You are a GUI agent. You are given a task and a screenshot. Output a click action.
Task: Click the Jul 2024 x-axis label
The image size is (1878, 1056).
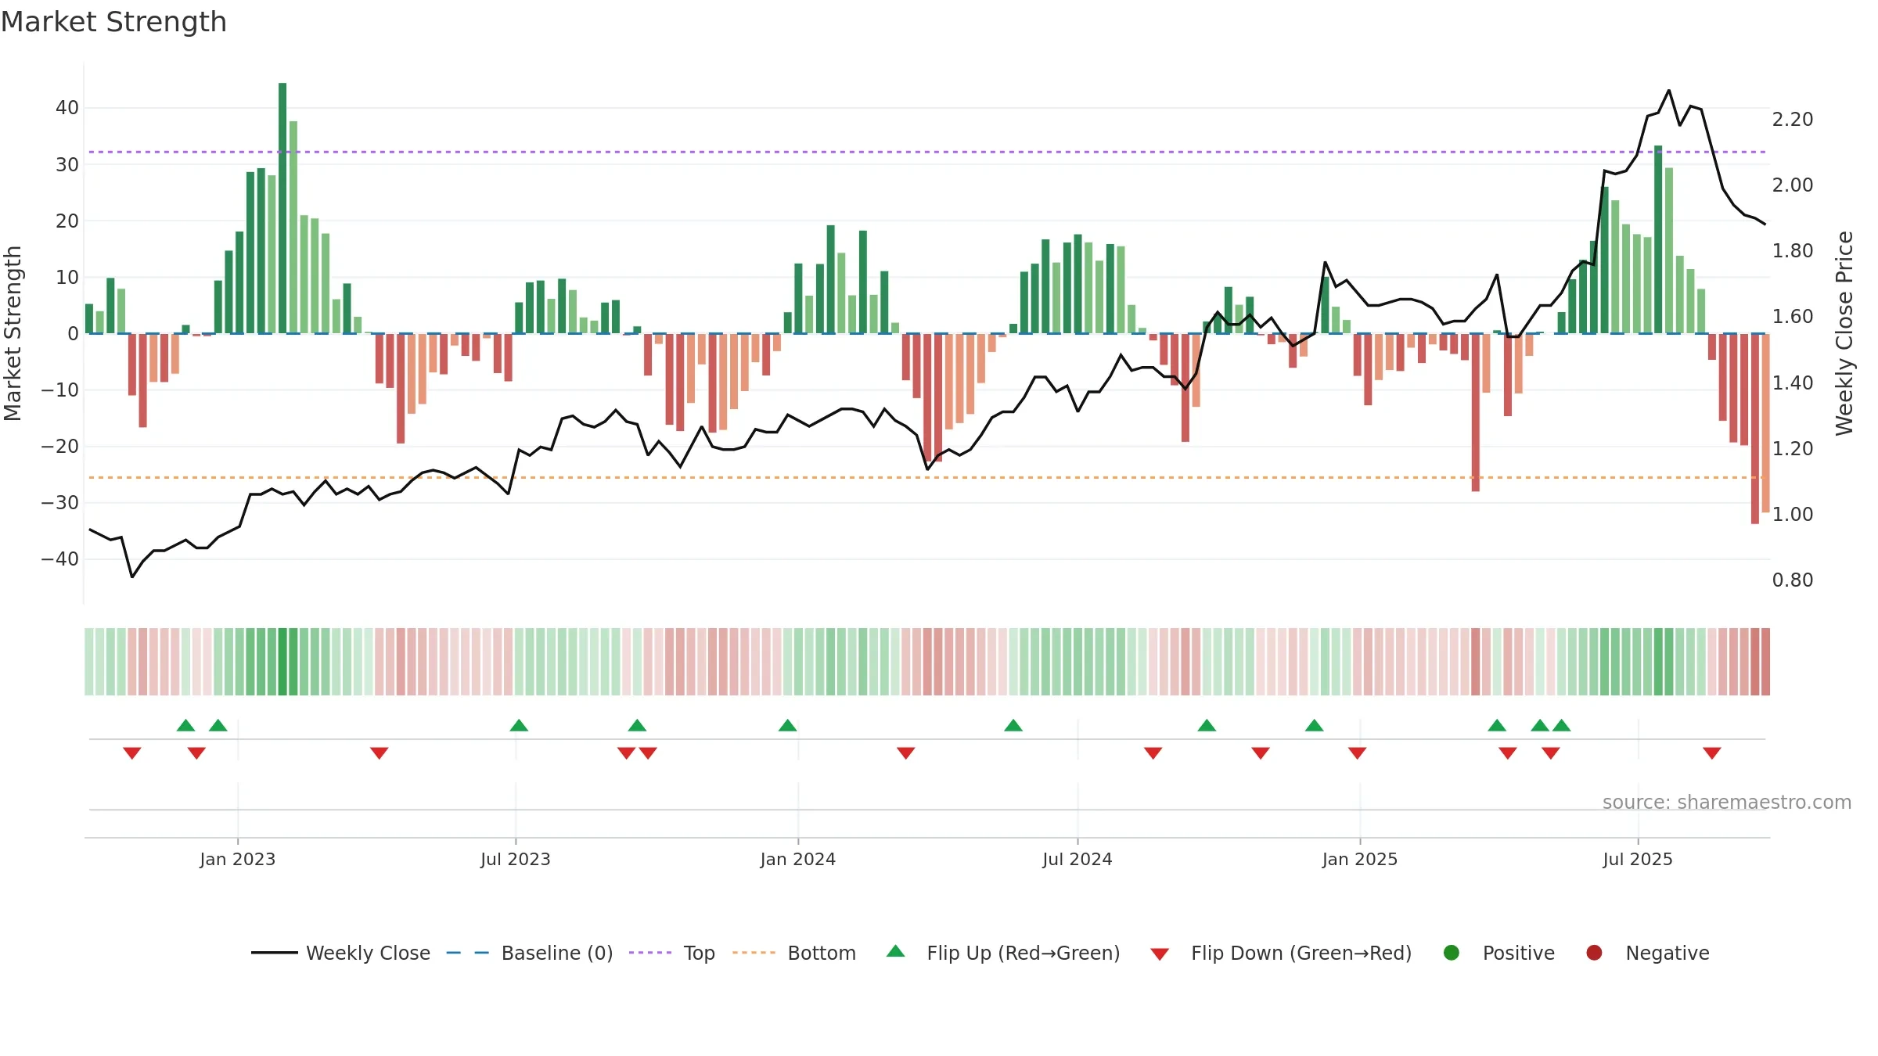1078,859
